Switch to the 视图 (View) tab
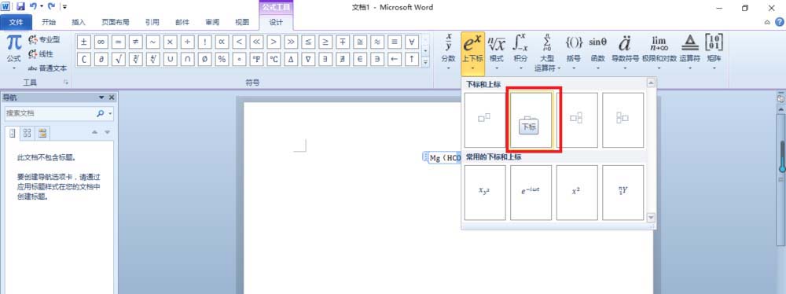The height and width of the screenshot is (294, 786). 242,22
